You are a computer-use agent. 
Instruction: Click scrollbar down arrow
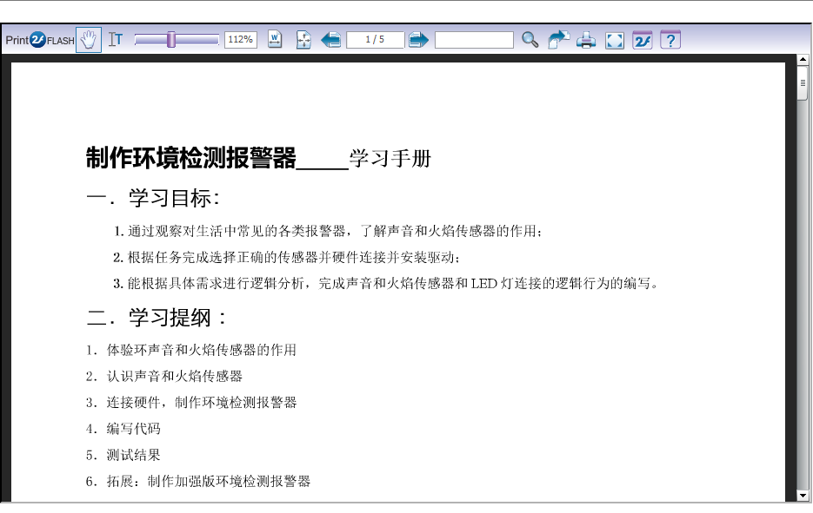803,496
